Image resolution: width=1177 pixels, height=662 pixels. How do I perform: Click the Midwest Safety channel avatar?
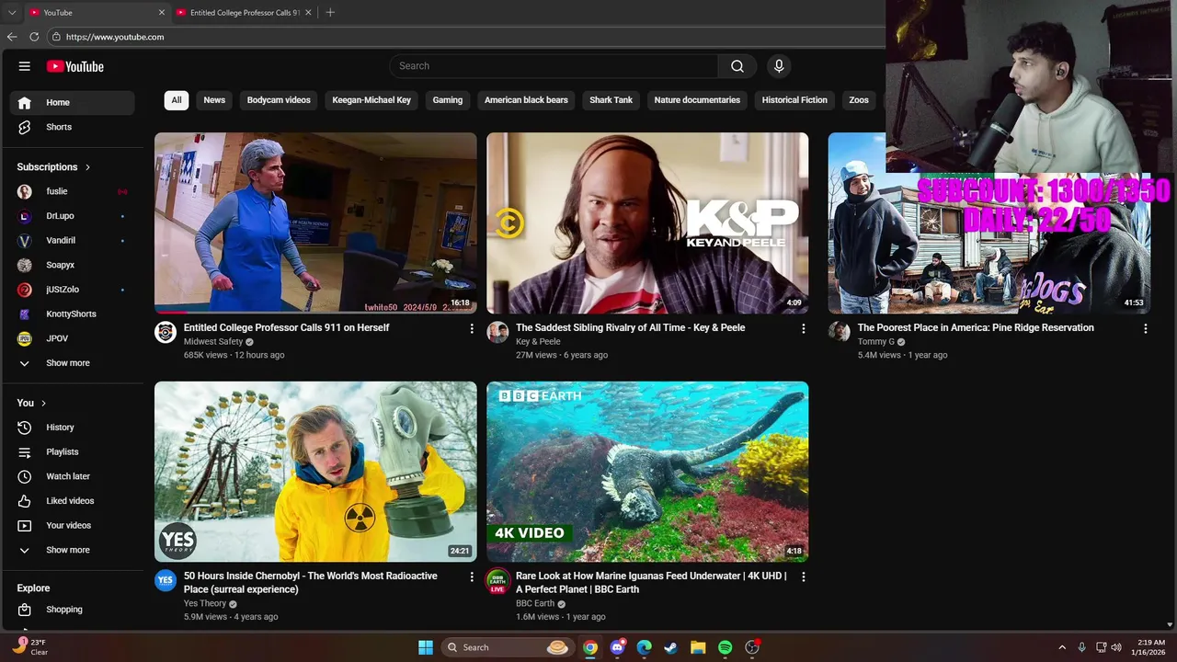coord(166,333)
